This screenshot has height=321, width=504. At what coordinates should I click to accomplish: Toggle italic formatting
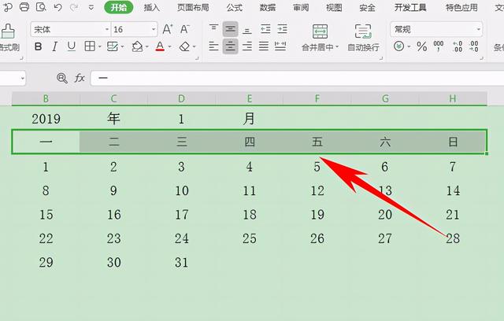[x=54, y=46]
